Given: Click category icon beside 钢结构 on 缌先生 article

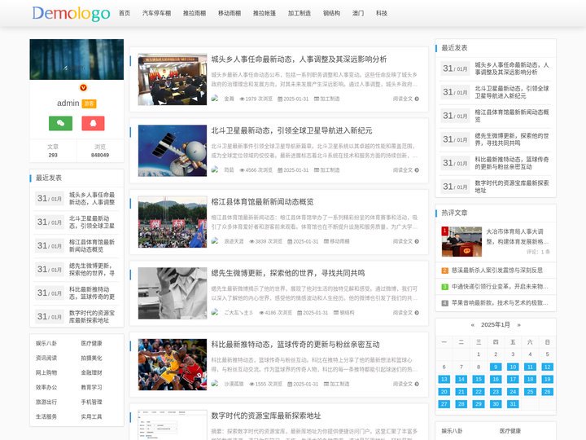Looking at the screenshot, I should pyautogui.click(x=335, y=312).
